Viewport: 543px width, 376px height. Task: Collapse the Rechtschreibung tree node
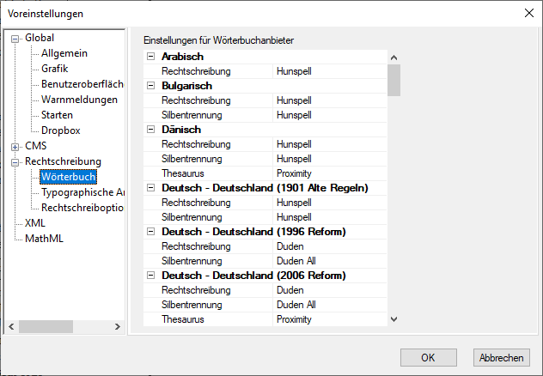point(15,161)
